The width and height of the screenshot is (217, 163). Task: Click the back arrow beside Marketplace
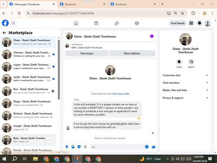pyautogui.click(x=4, y=33)
